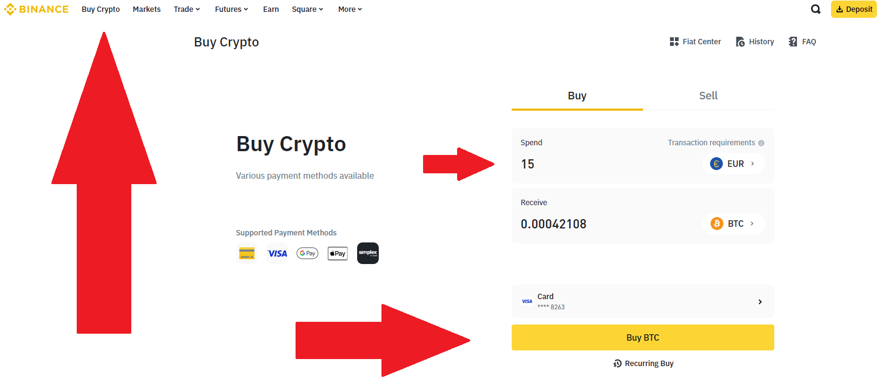Click the Binance logo
The image size is (878, 392).
[x=36, y=9]
